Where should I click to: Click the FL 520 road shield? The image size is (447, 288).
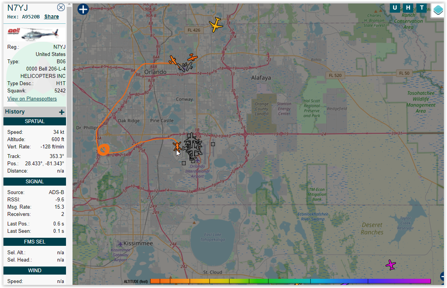coord(335,76)
